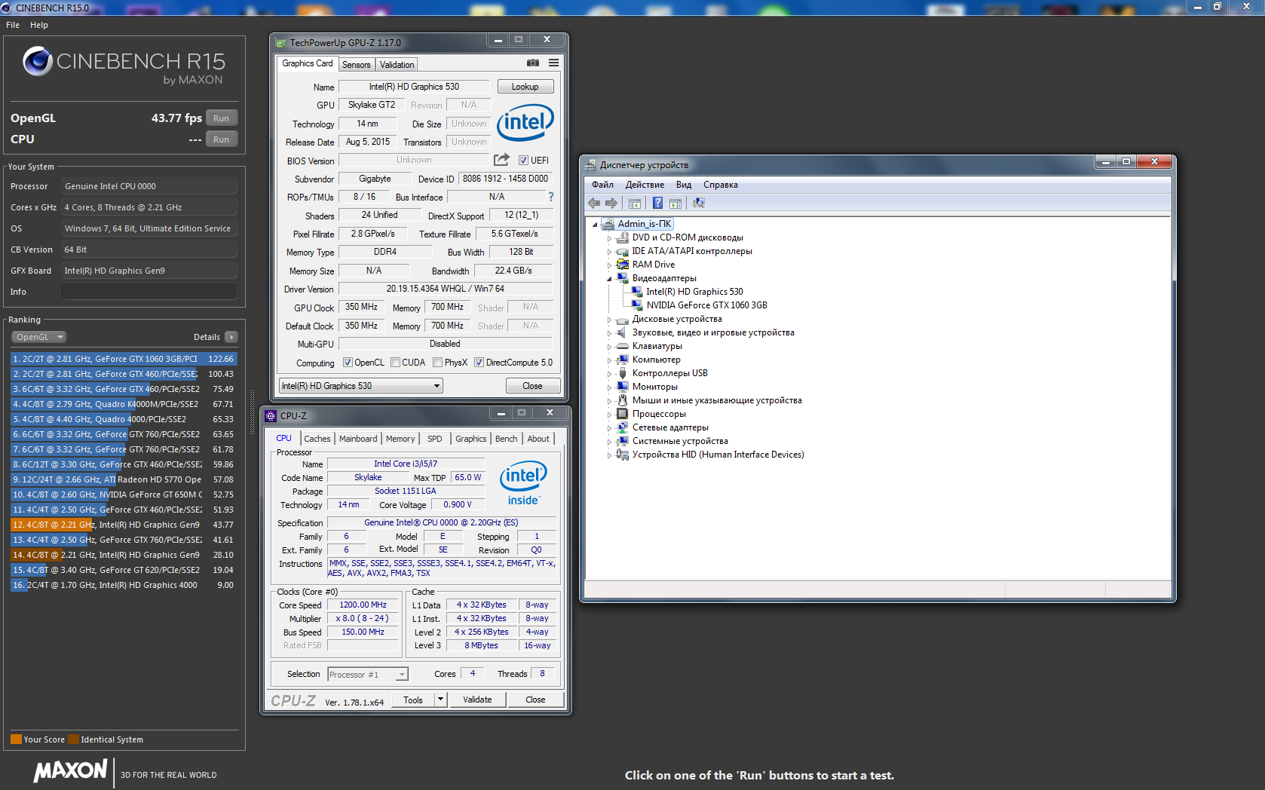The image size is (1265, 790).
Task: Click the Клавиатуры keyboard icon
Action: coord(623,346)
